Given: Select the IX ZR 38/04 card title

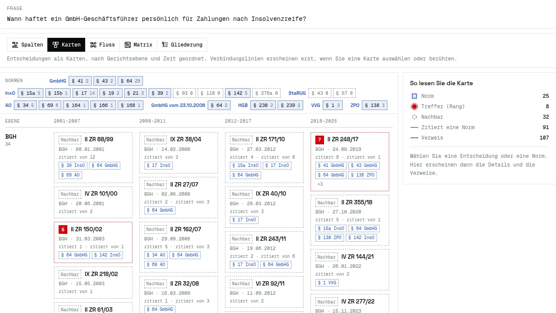Looking at the screenshot, I should click(x=186, y=140).
